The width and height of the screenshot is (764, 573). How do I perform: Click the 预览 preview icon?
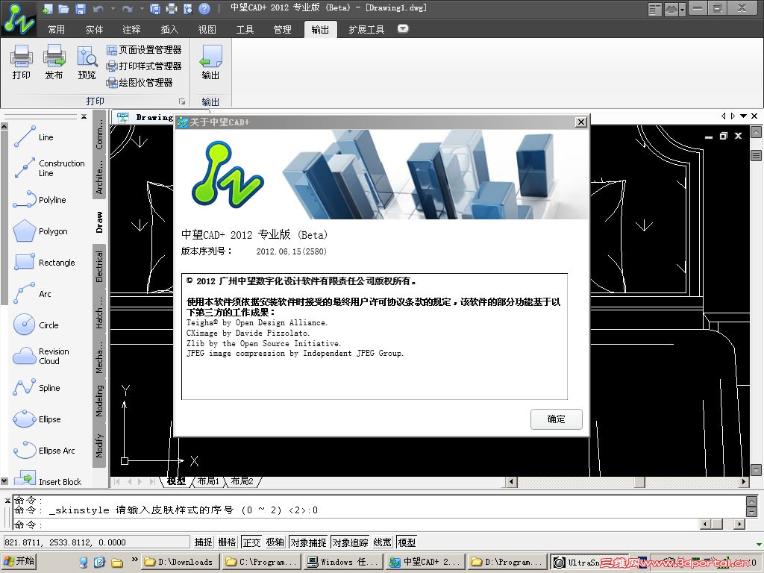(87, 62)
